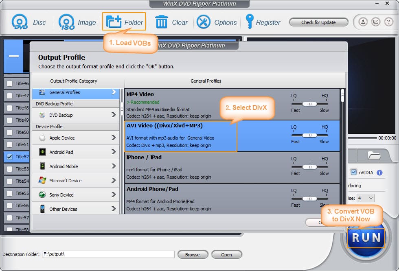Open the output folder tab icon

tap(374, 155)
